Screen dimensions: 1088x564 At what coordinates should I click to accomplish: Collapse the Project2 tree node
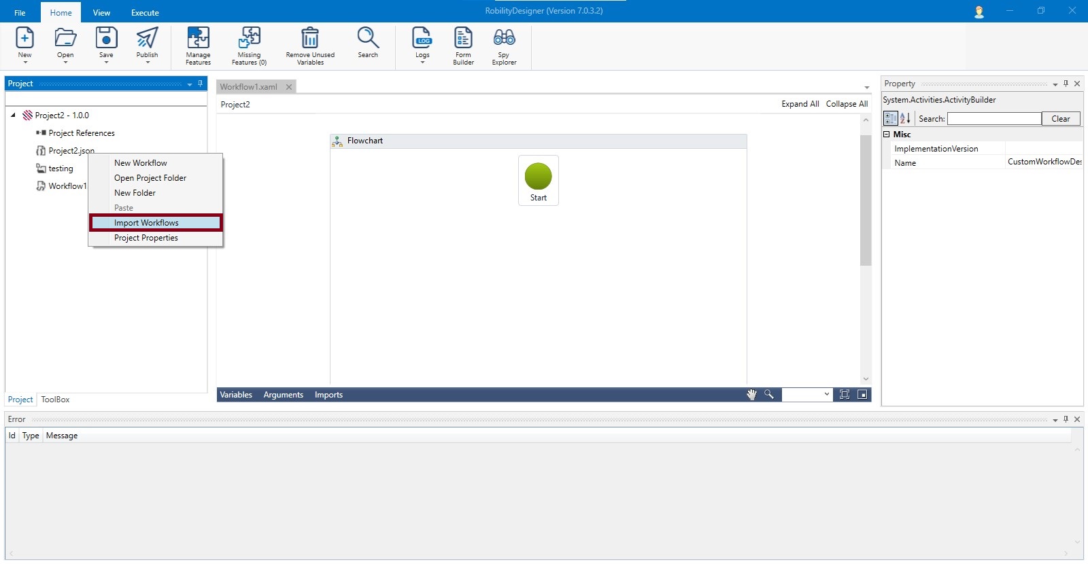point(14,116)
